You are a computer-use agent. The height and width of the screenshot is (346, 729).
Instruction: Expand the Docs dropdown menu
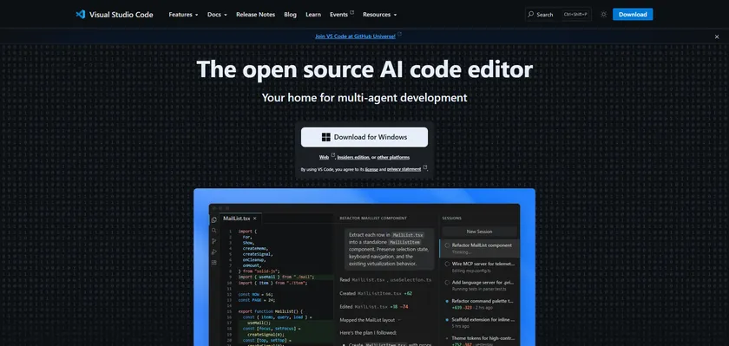click(217, 15)
